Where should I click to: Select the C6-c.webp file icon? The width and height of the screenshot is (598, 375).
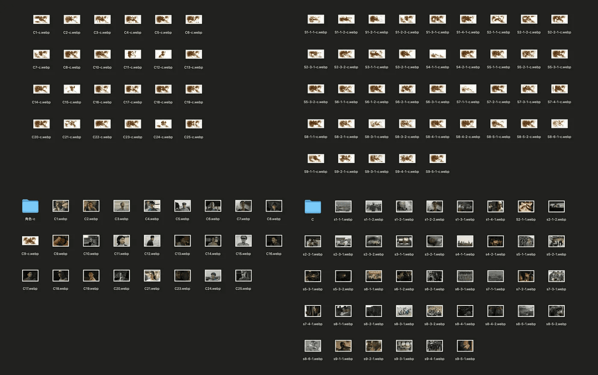(x=193, y=20)
